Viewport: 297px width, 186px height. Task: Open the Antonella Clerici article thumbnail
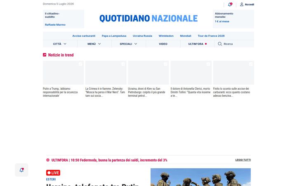pyautogui.click(x=191, y=73)
